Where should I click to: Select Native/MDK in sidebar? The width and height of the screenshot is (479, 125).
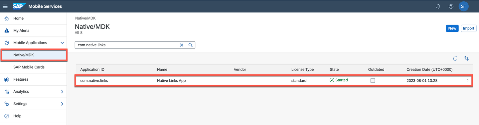33,55
